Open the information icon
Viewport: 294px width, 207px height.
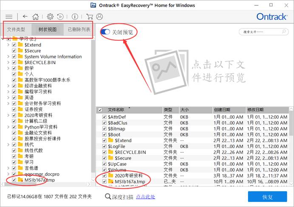75,17
